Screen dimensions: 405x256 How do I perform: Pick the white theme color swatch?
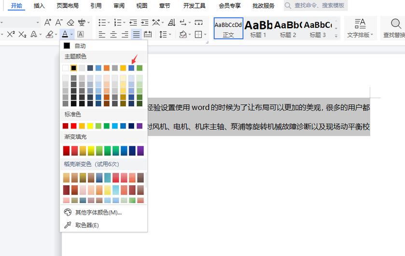click(x=65, y=68)
